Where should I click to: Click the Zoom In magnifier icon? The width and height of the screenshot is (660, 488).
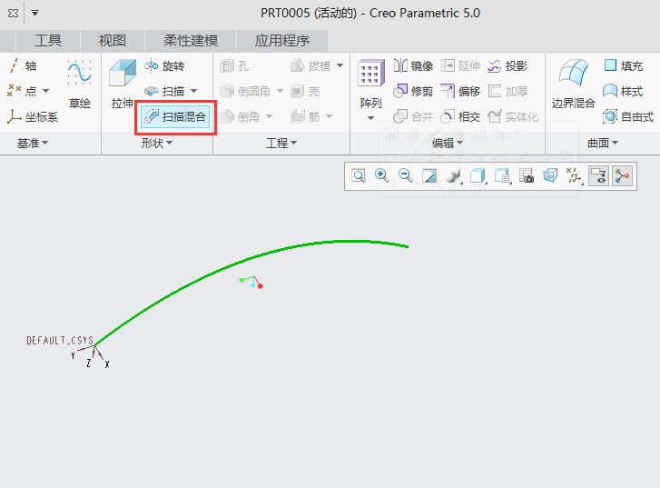[x=382, y=175]
